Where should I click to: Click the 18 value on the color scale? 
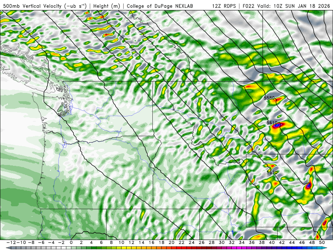pyautogui.click(x=162, y=242)
